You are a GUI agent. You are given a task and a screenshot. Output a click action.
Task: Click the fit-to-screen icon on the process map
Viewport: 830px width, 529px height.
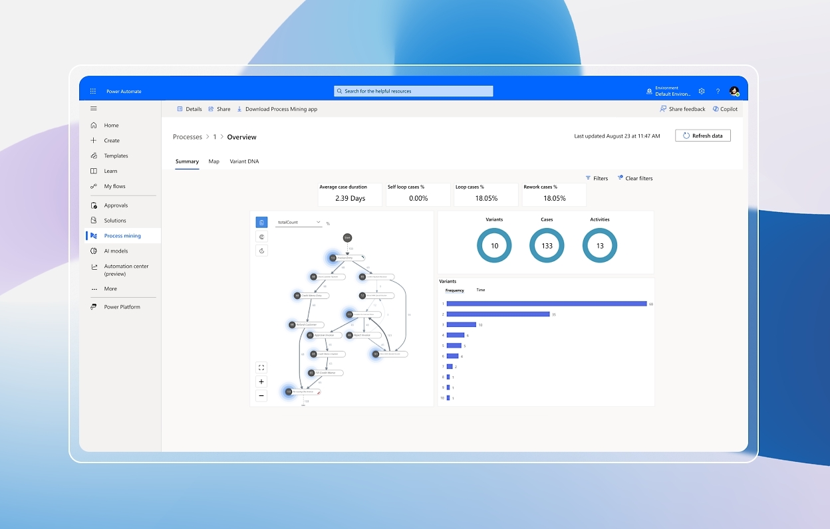261,367
